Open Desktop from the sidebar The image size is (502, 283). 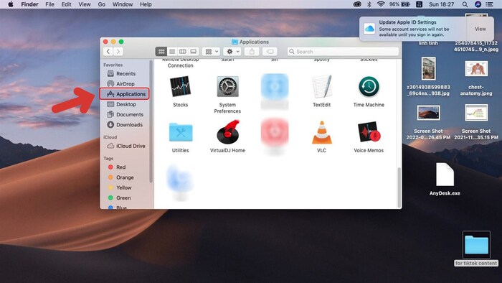pyautogui.click(x=126, y=104)
